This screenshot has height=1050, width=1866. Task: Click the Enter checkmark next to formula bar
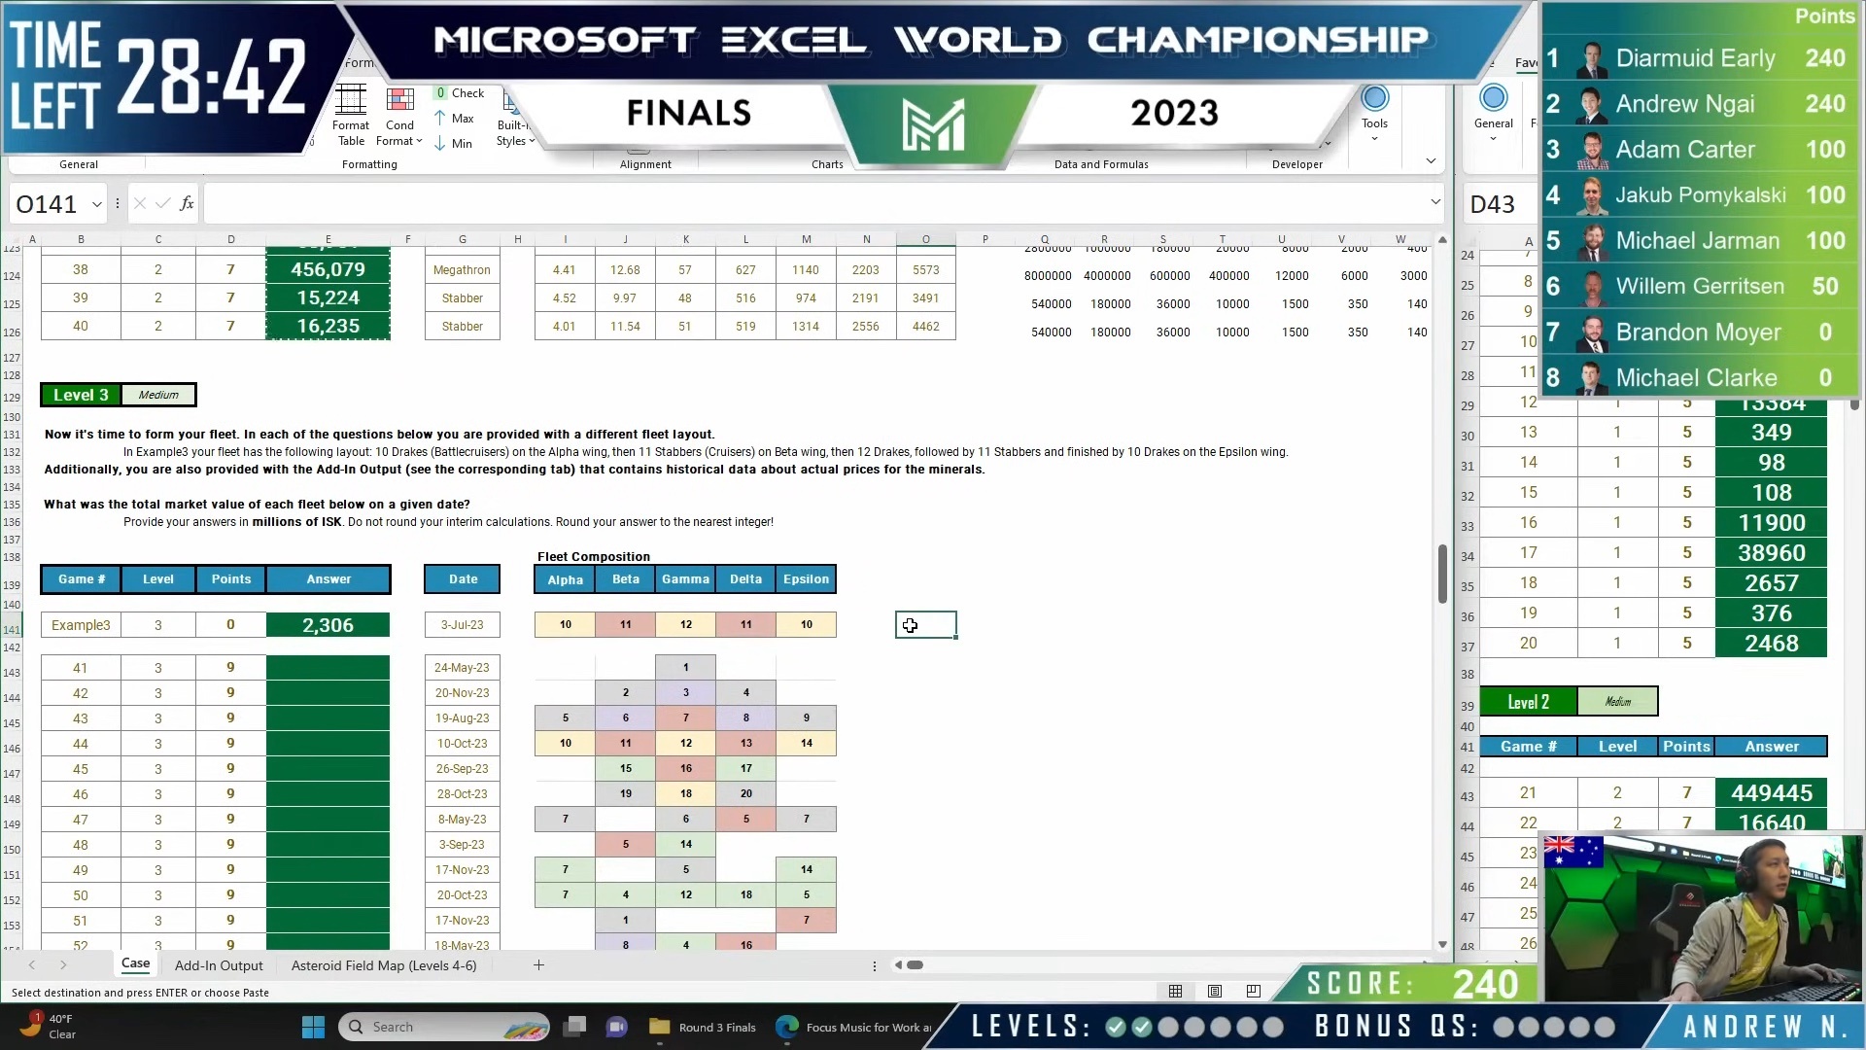(161, 203)
